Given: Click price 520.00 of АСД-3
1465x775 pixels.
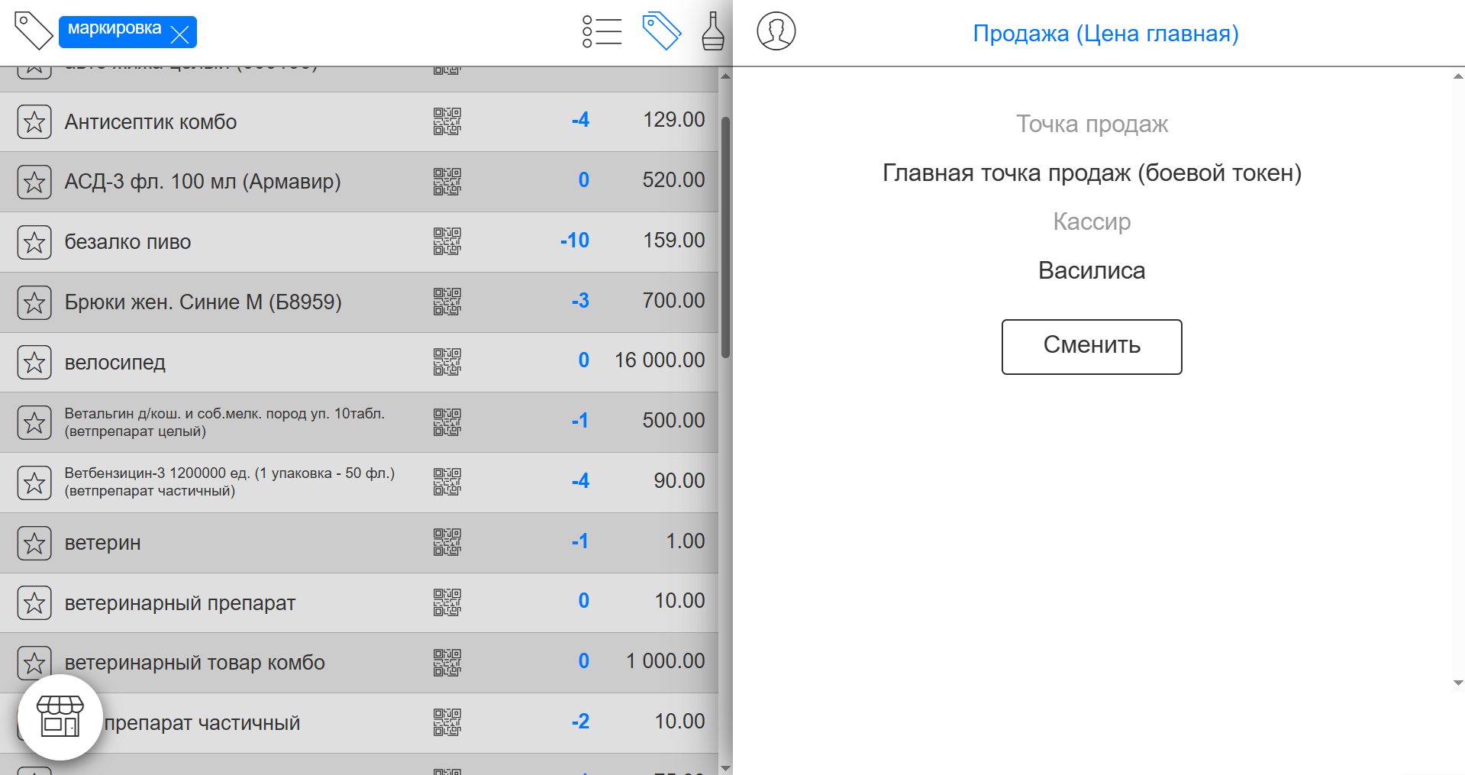Looking at the screenshot, I should tap(673, 180).
